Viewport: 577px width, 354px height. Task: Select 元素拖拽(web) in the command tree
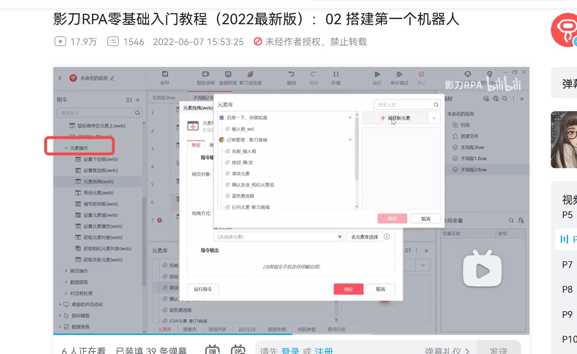click(98, 182)
